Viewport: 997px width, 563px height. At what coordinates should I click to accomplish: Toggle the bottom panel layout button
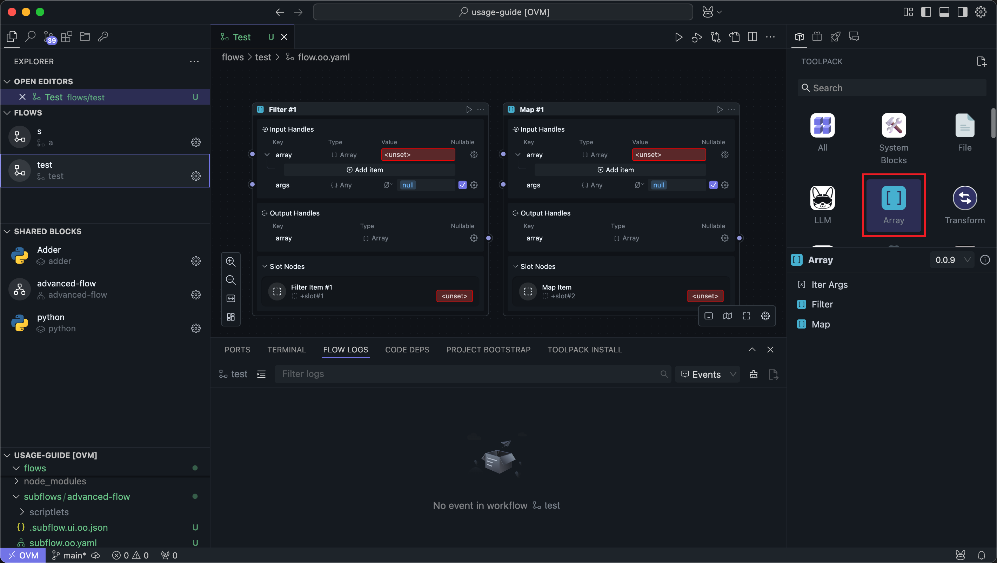[x=944, y=12]
